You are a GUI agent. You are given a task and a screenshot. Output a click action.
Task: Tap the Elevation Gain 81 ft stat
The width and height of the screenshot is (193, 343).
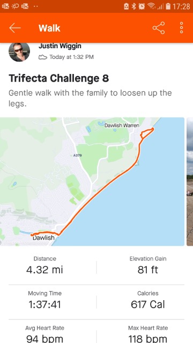(148, 266)
